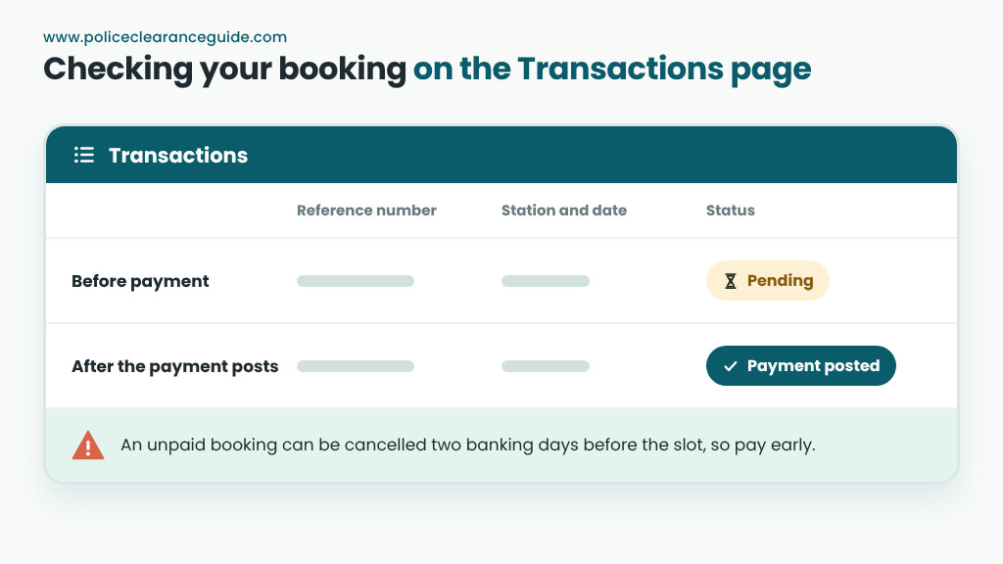1003x564 pixels.
Task: Click the Before payment station and date placeholder
Action: 546,281
